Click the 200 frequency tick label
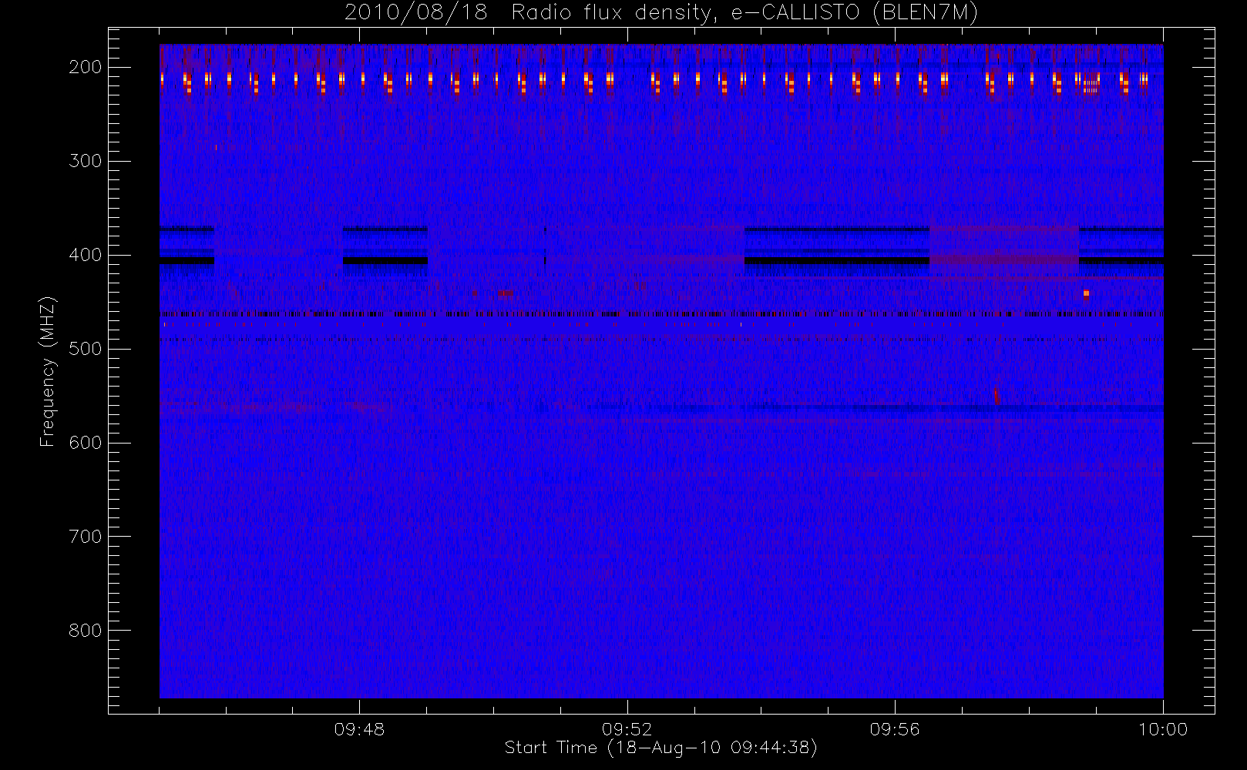Image resolution: width=1247 pixels, height=770 pixels. (86, 67)
